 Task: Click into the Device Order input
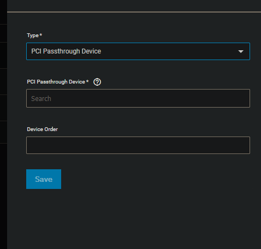tap(138, 145)
